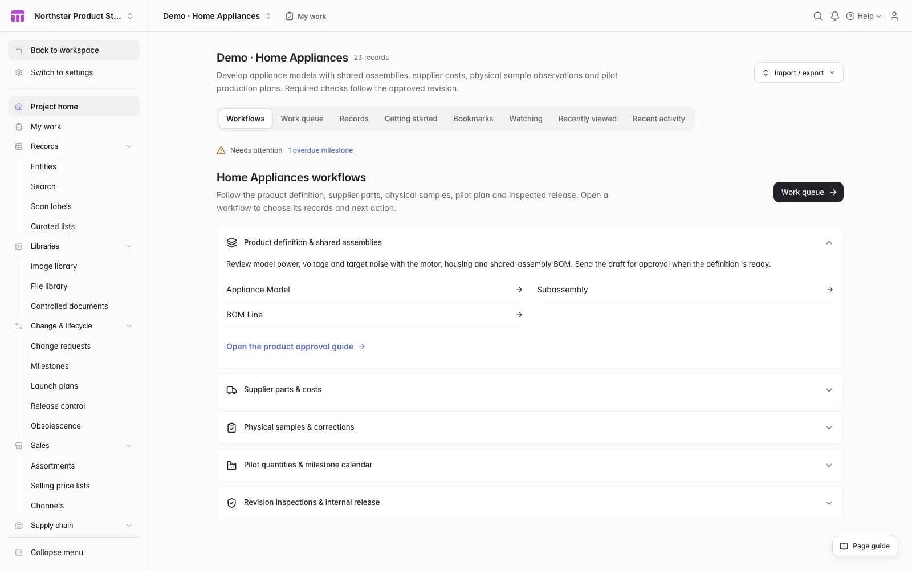This screenshot has width=912, height=570.
Task: Open the Help menu dropdown
Action: click(864, 16)
